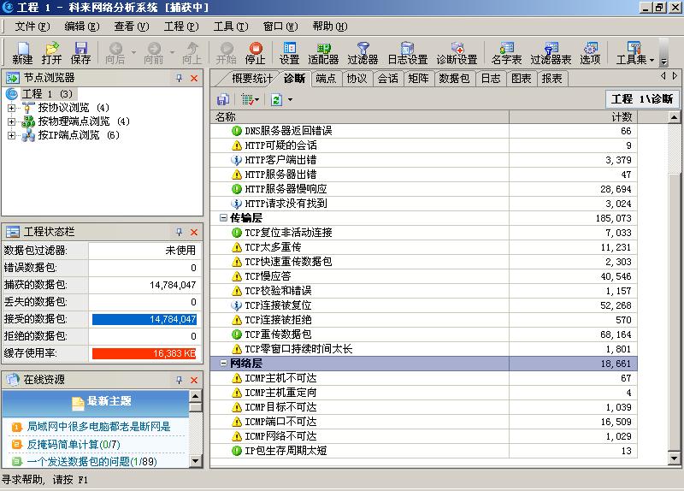Viewport: 684px width, 491px height.
Task: Click the 选项 (Options) toolbar icon
Action: tap(590, 53)
